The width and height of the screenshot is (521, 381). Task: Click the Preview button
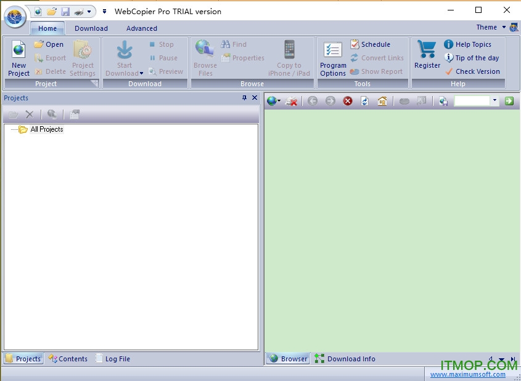click(x=166, y=71)
